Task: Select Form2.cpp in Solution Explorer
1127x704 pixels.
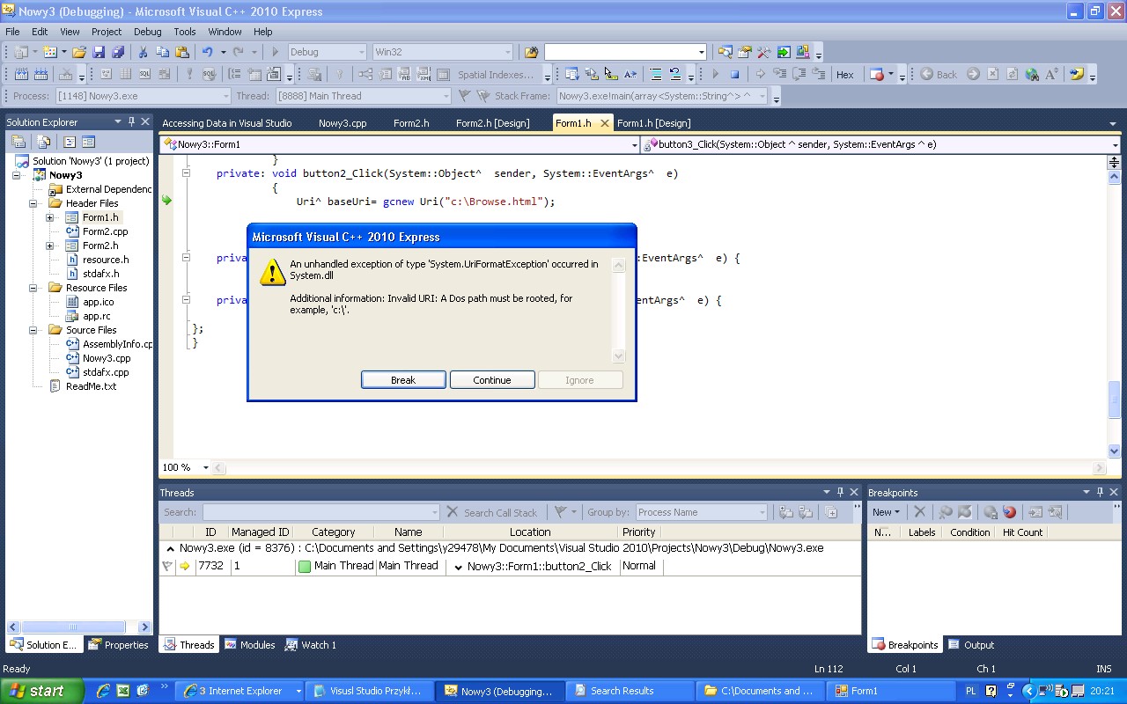Action: (105, 231)
